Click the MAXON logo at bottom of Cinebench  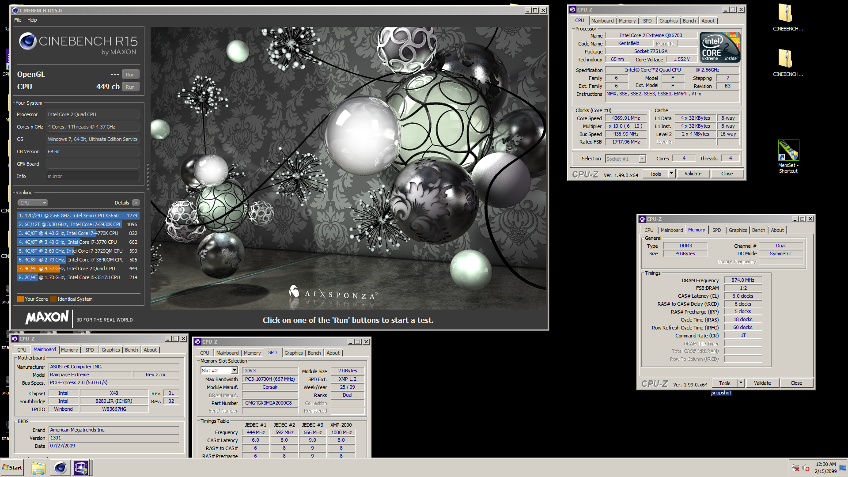pyautogui.click(x=47, y=318)
